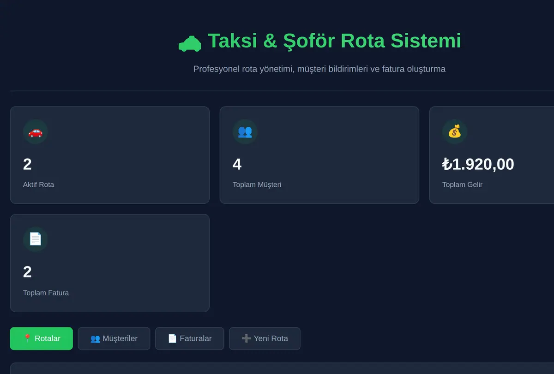Click the Taksi & Şoför Rota Sistemi title
This screenshot has width=554, height=374.
coord(334,41)
